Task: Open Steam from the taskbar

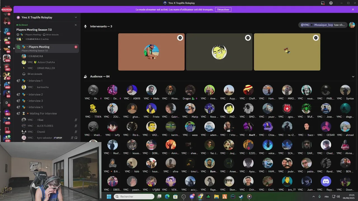Action: tap(241, 197)
